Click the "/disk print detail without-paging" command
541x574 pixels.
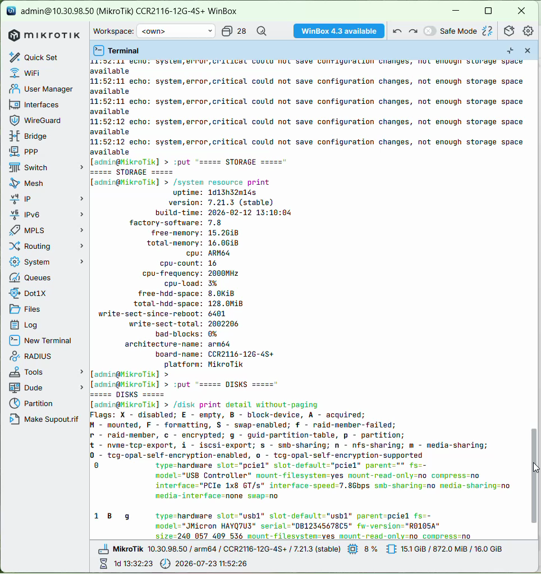point(245,405)
